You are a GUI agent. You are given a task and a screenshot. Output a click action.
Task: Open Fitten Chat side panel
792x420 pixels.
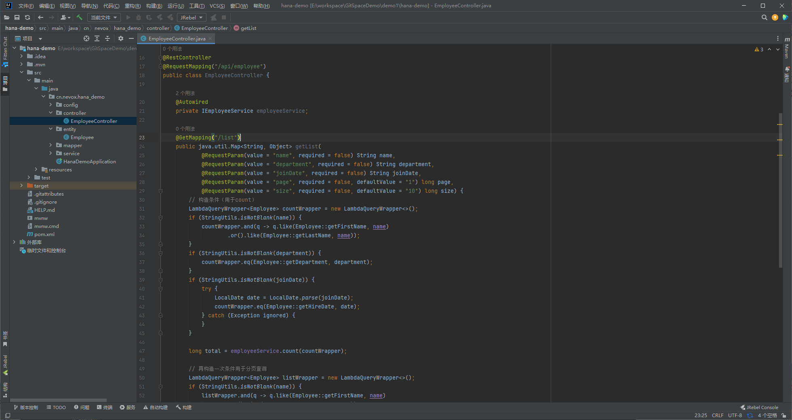click(x=5, y=51)
